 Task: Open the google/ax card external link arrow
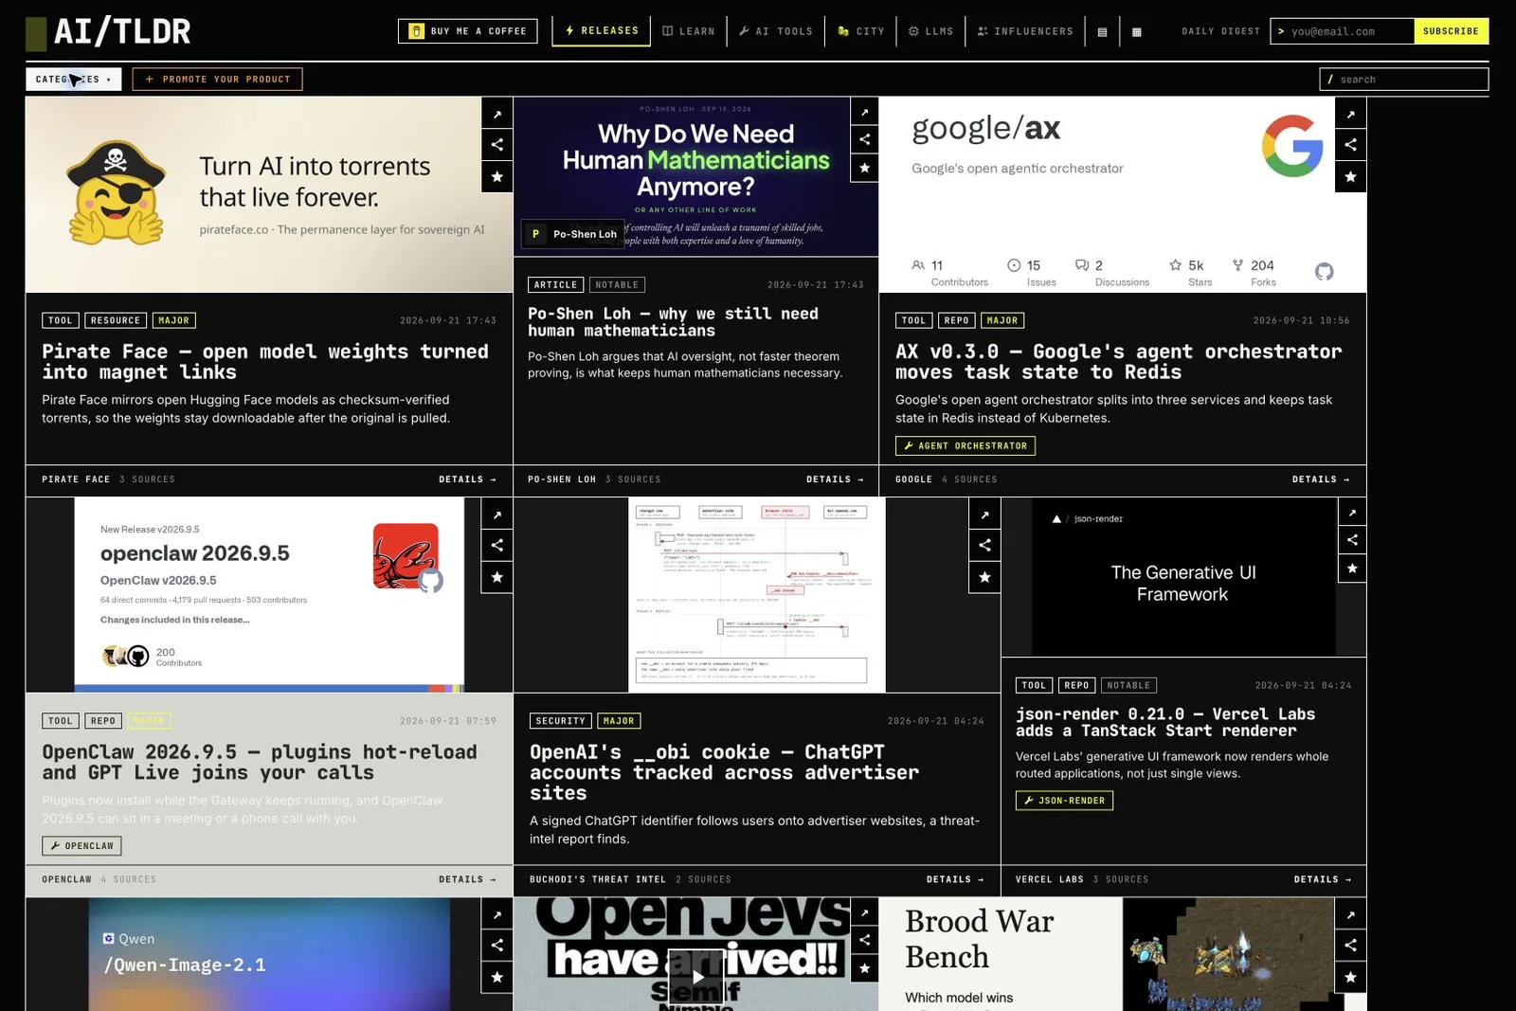point(1351,114)
